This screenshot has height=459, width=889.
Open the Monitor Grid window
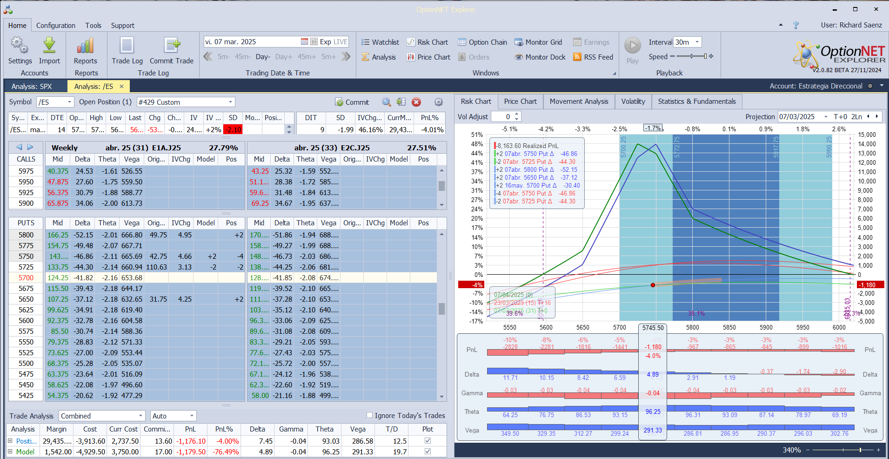coord(538,42)
